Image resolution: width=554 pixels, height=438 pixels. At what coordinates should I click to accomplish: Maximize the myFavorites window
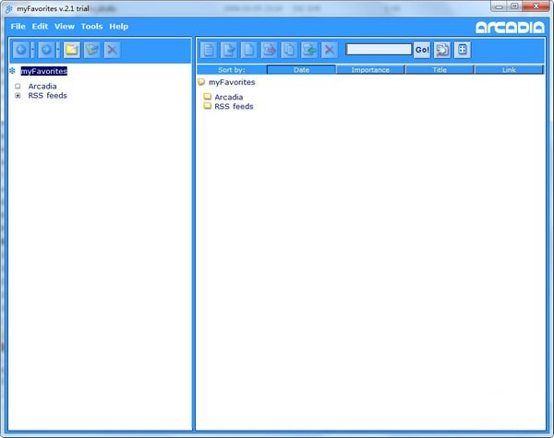point(515,6)
